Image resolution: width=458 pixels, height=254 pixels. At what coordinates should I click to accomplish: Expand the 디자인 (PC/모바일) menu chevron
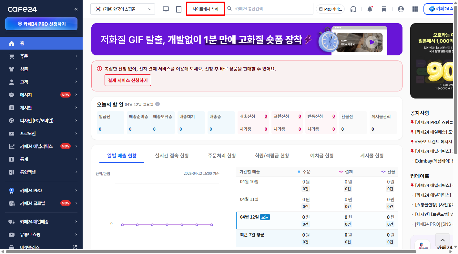point(76,121)
